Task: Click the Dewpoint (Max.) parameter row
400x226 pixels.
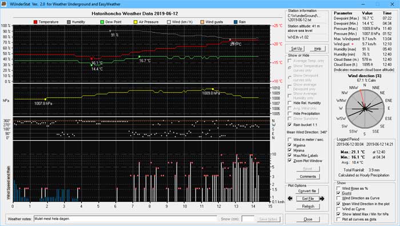Action: point(363,18)
